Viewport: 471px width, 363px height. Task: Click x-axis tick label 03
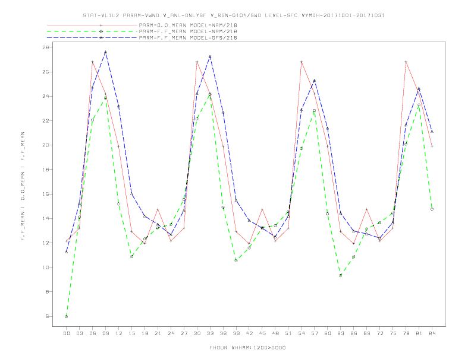click(79, 333)
